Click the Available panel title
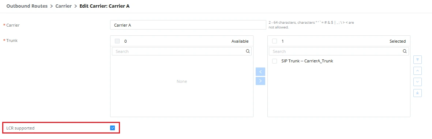The image size is (432, 139). (x=240, y=41)
